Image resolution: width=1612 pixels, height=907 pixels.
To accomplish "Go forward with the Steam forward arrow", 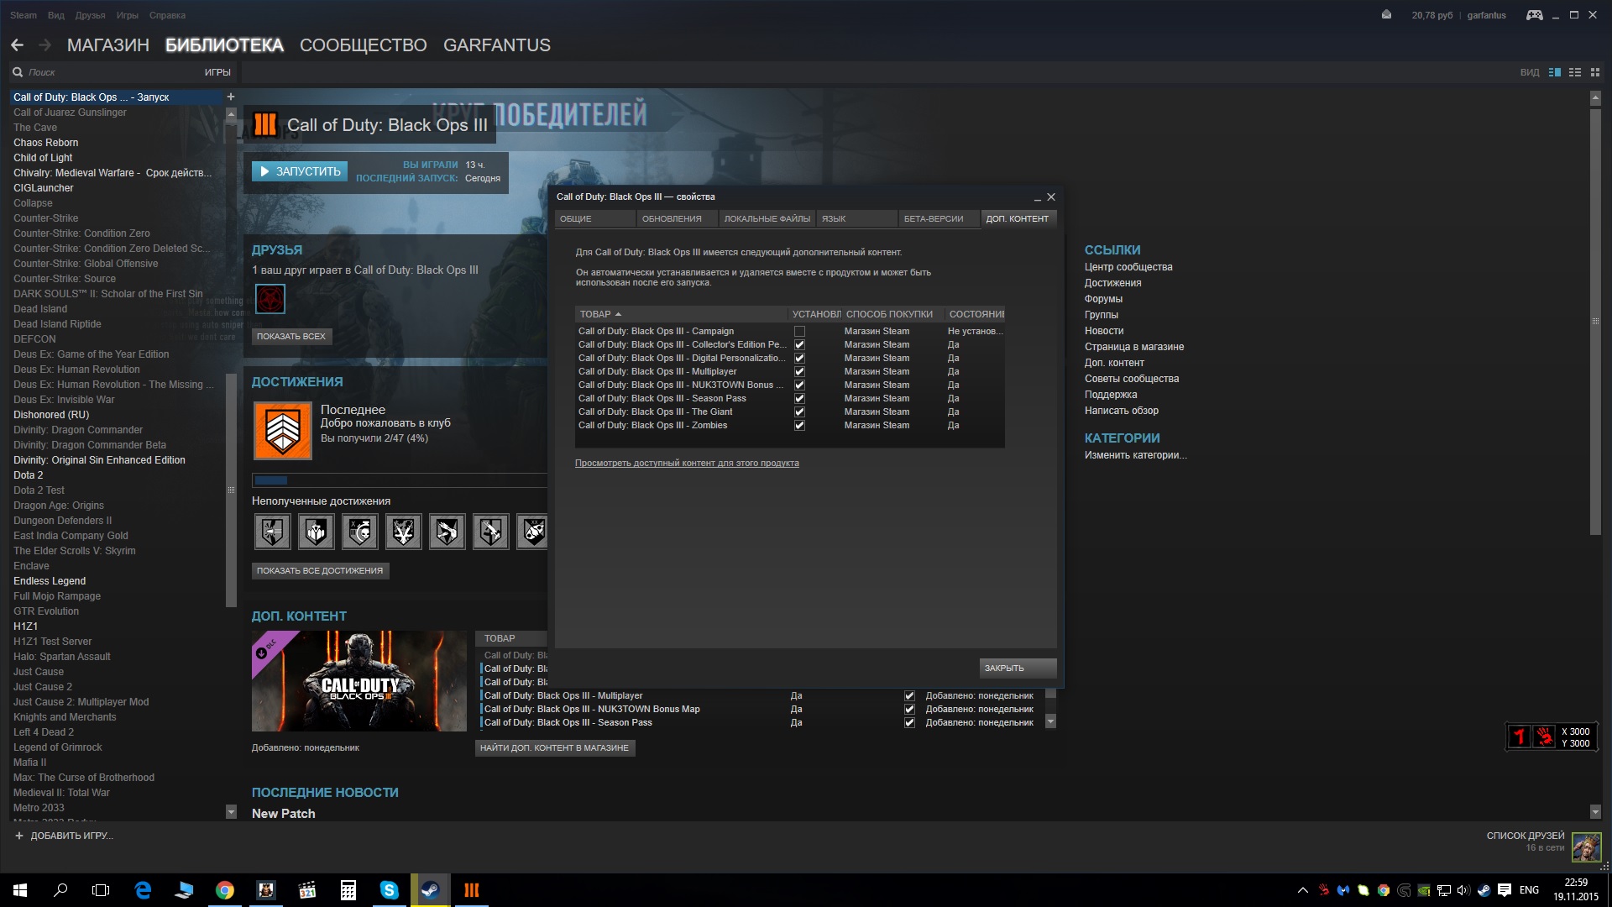I will point(44,45).
